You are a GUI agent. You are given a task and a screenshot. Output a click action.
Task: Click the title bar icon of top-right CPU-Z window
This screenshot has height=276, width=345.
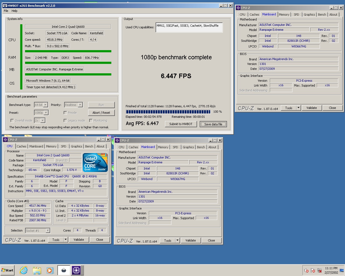(x=238, y=8)
